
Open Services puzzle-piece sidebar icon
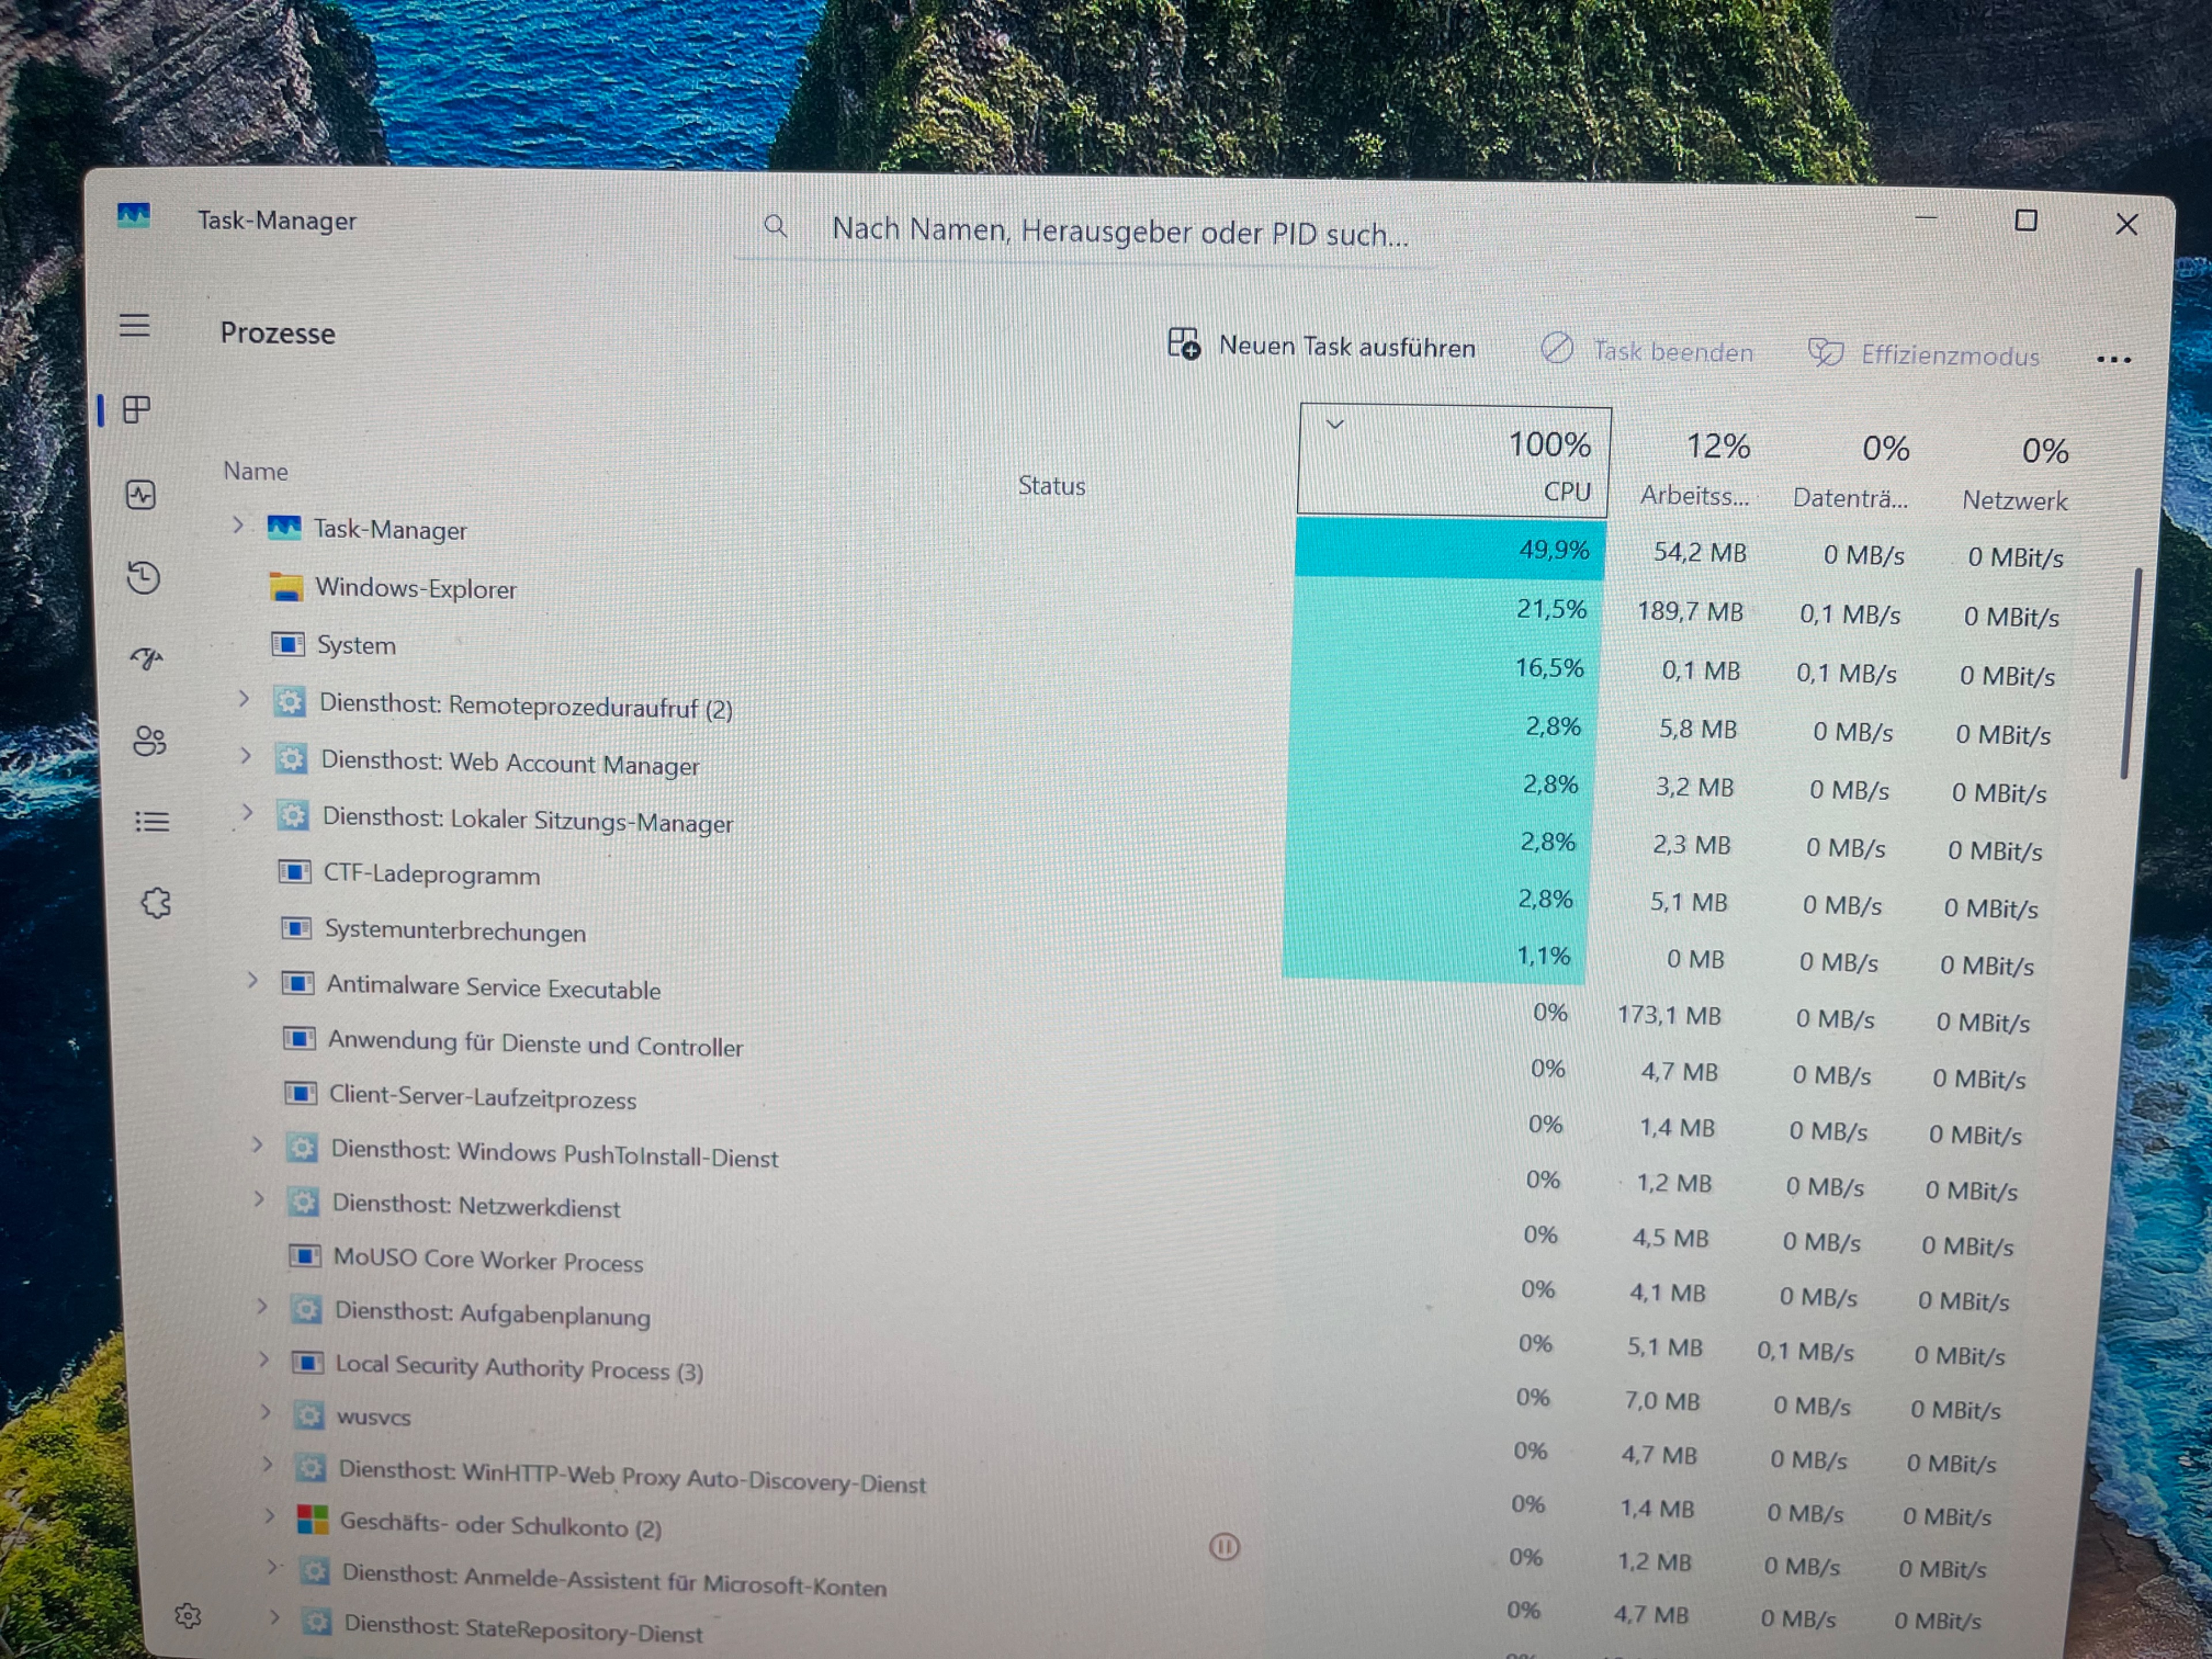155,904
